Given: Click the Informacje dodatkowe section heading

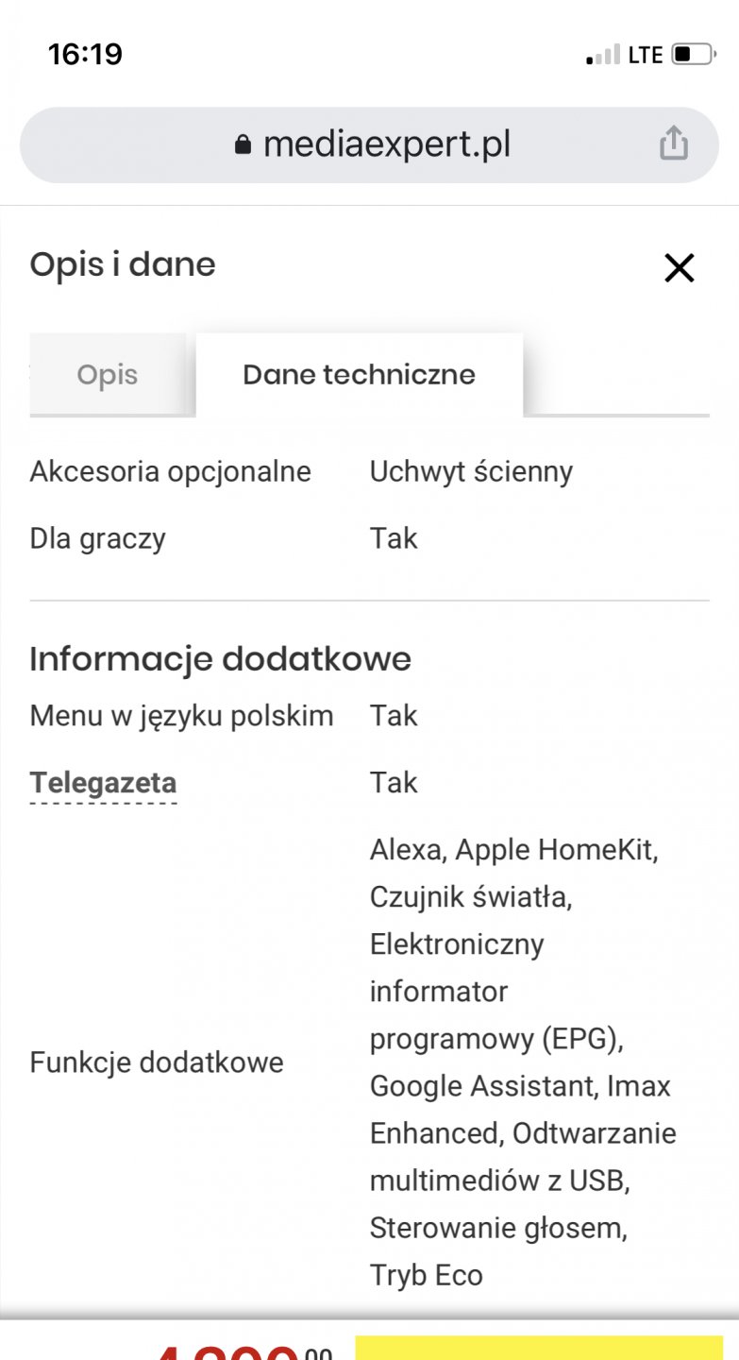Looking at the screenshot, I should click(x=220, y=658).
